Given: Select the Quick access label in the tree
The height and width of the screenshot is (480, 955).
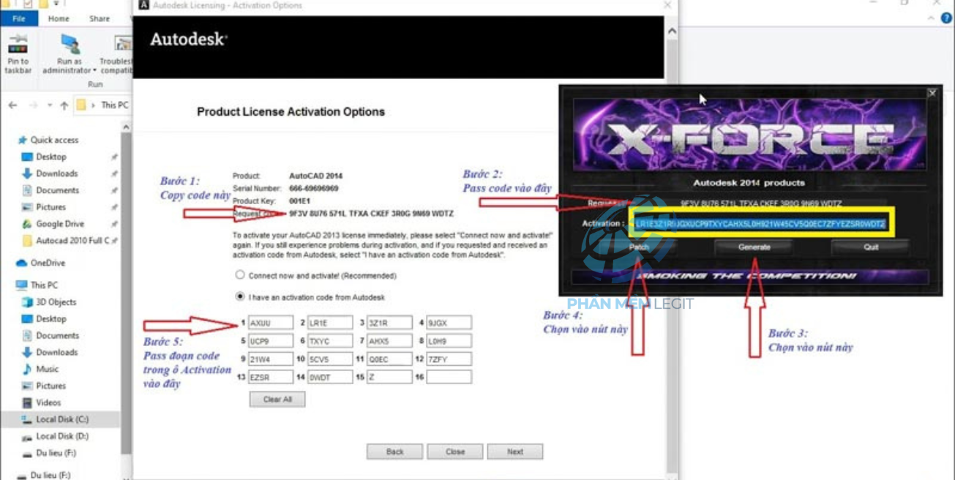Looking at the screenshot, I should (x=54, y=140).
